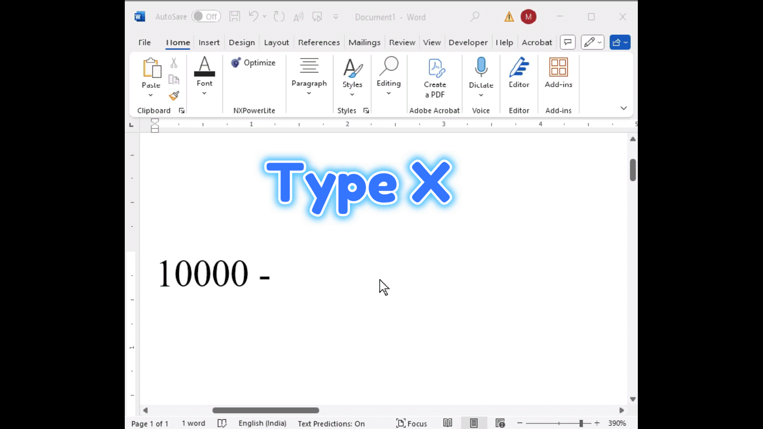
Task: Open the Insert tab
Action: click(x=209, y=43)
